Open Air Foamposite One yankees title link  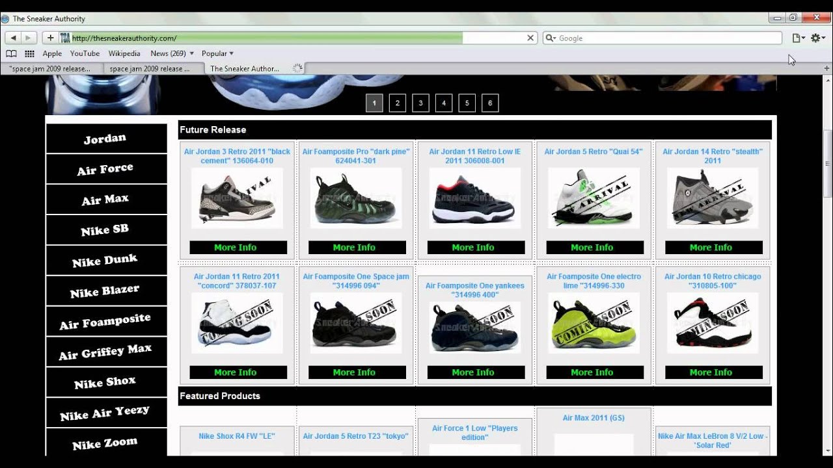click(x=474, y=290)
